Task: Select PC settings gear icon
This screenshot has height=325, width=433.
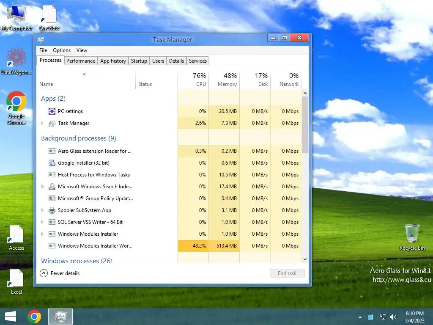Action: 52,111
